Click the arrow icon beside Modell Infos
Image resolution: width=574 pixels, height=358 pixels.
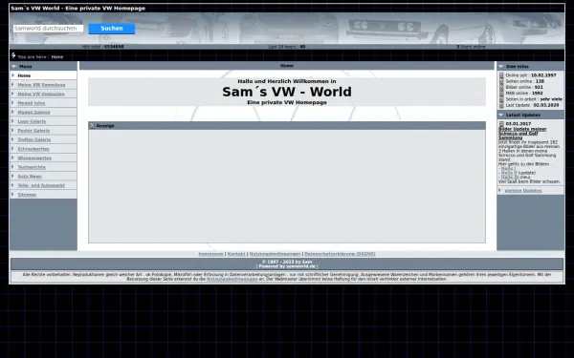[x=12, y=103]
